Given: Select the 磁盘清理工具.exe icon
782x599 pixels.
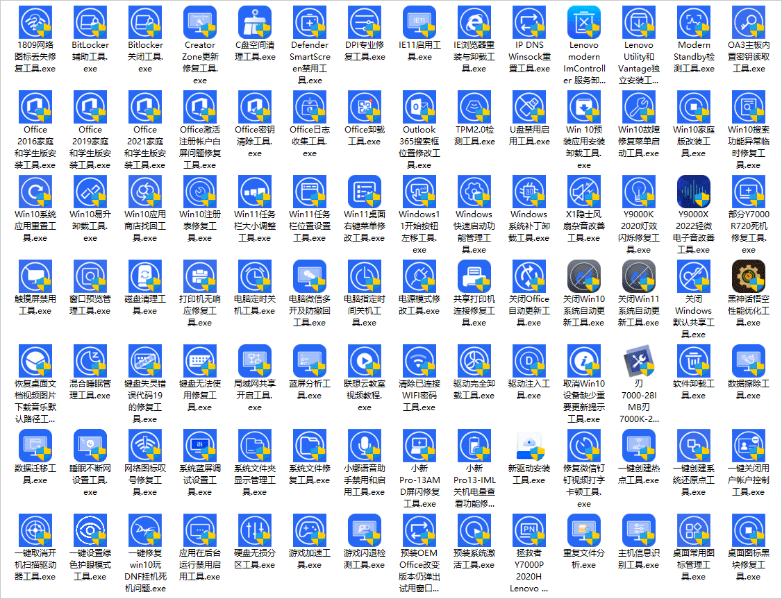Looking at the screenshot, I should pyautogui.click(x=145, y=277).
